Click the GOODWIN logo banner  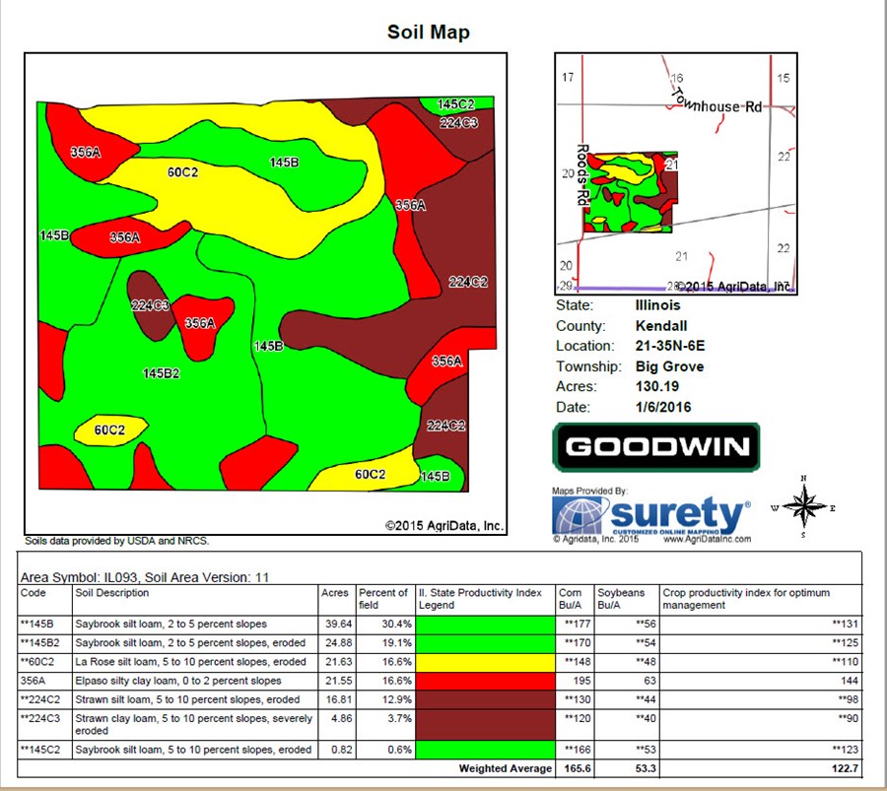656,448
